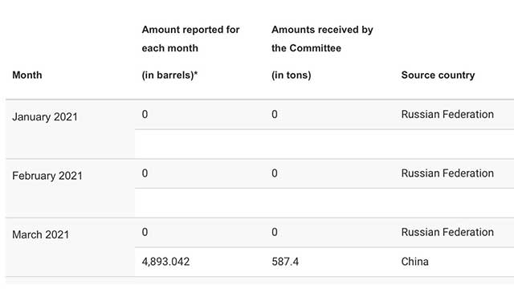Click Russian Federation in March 2021 row
The height and width of the screenshot is (289, 514).
(447, 232)
